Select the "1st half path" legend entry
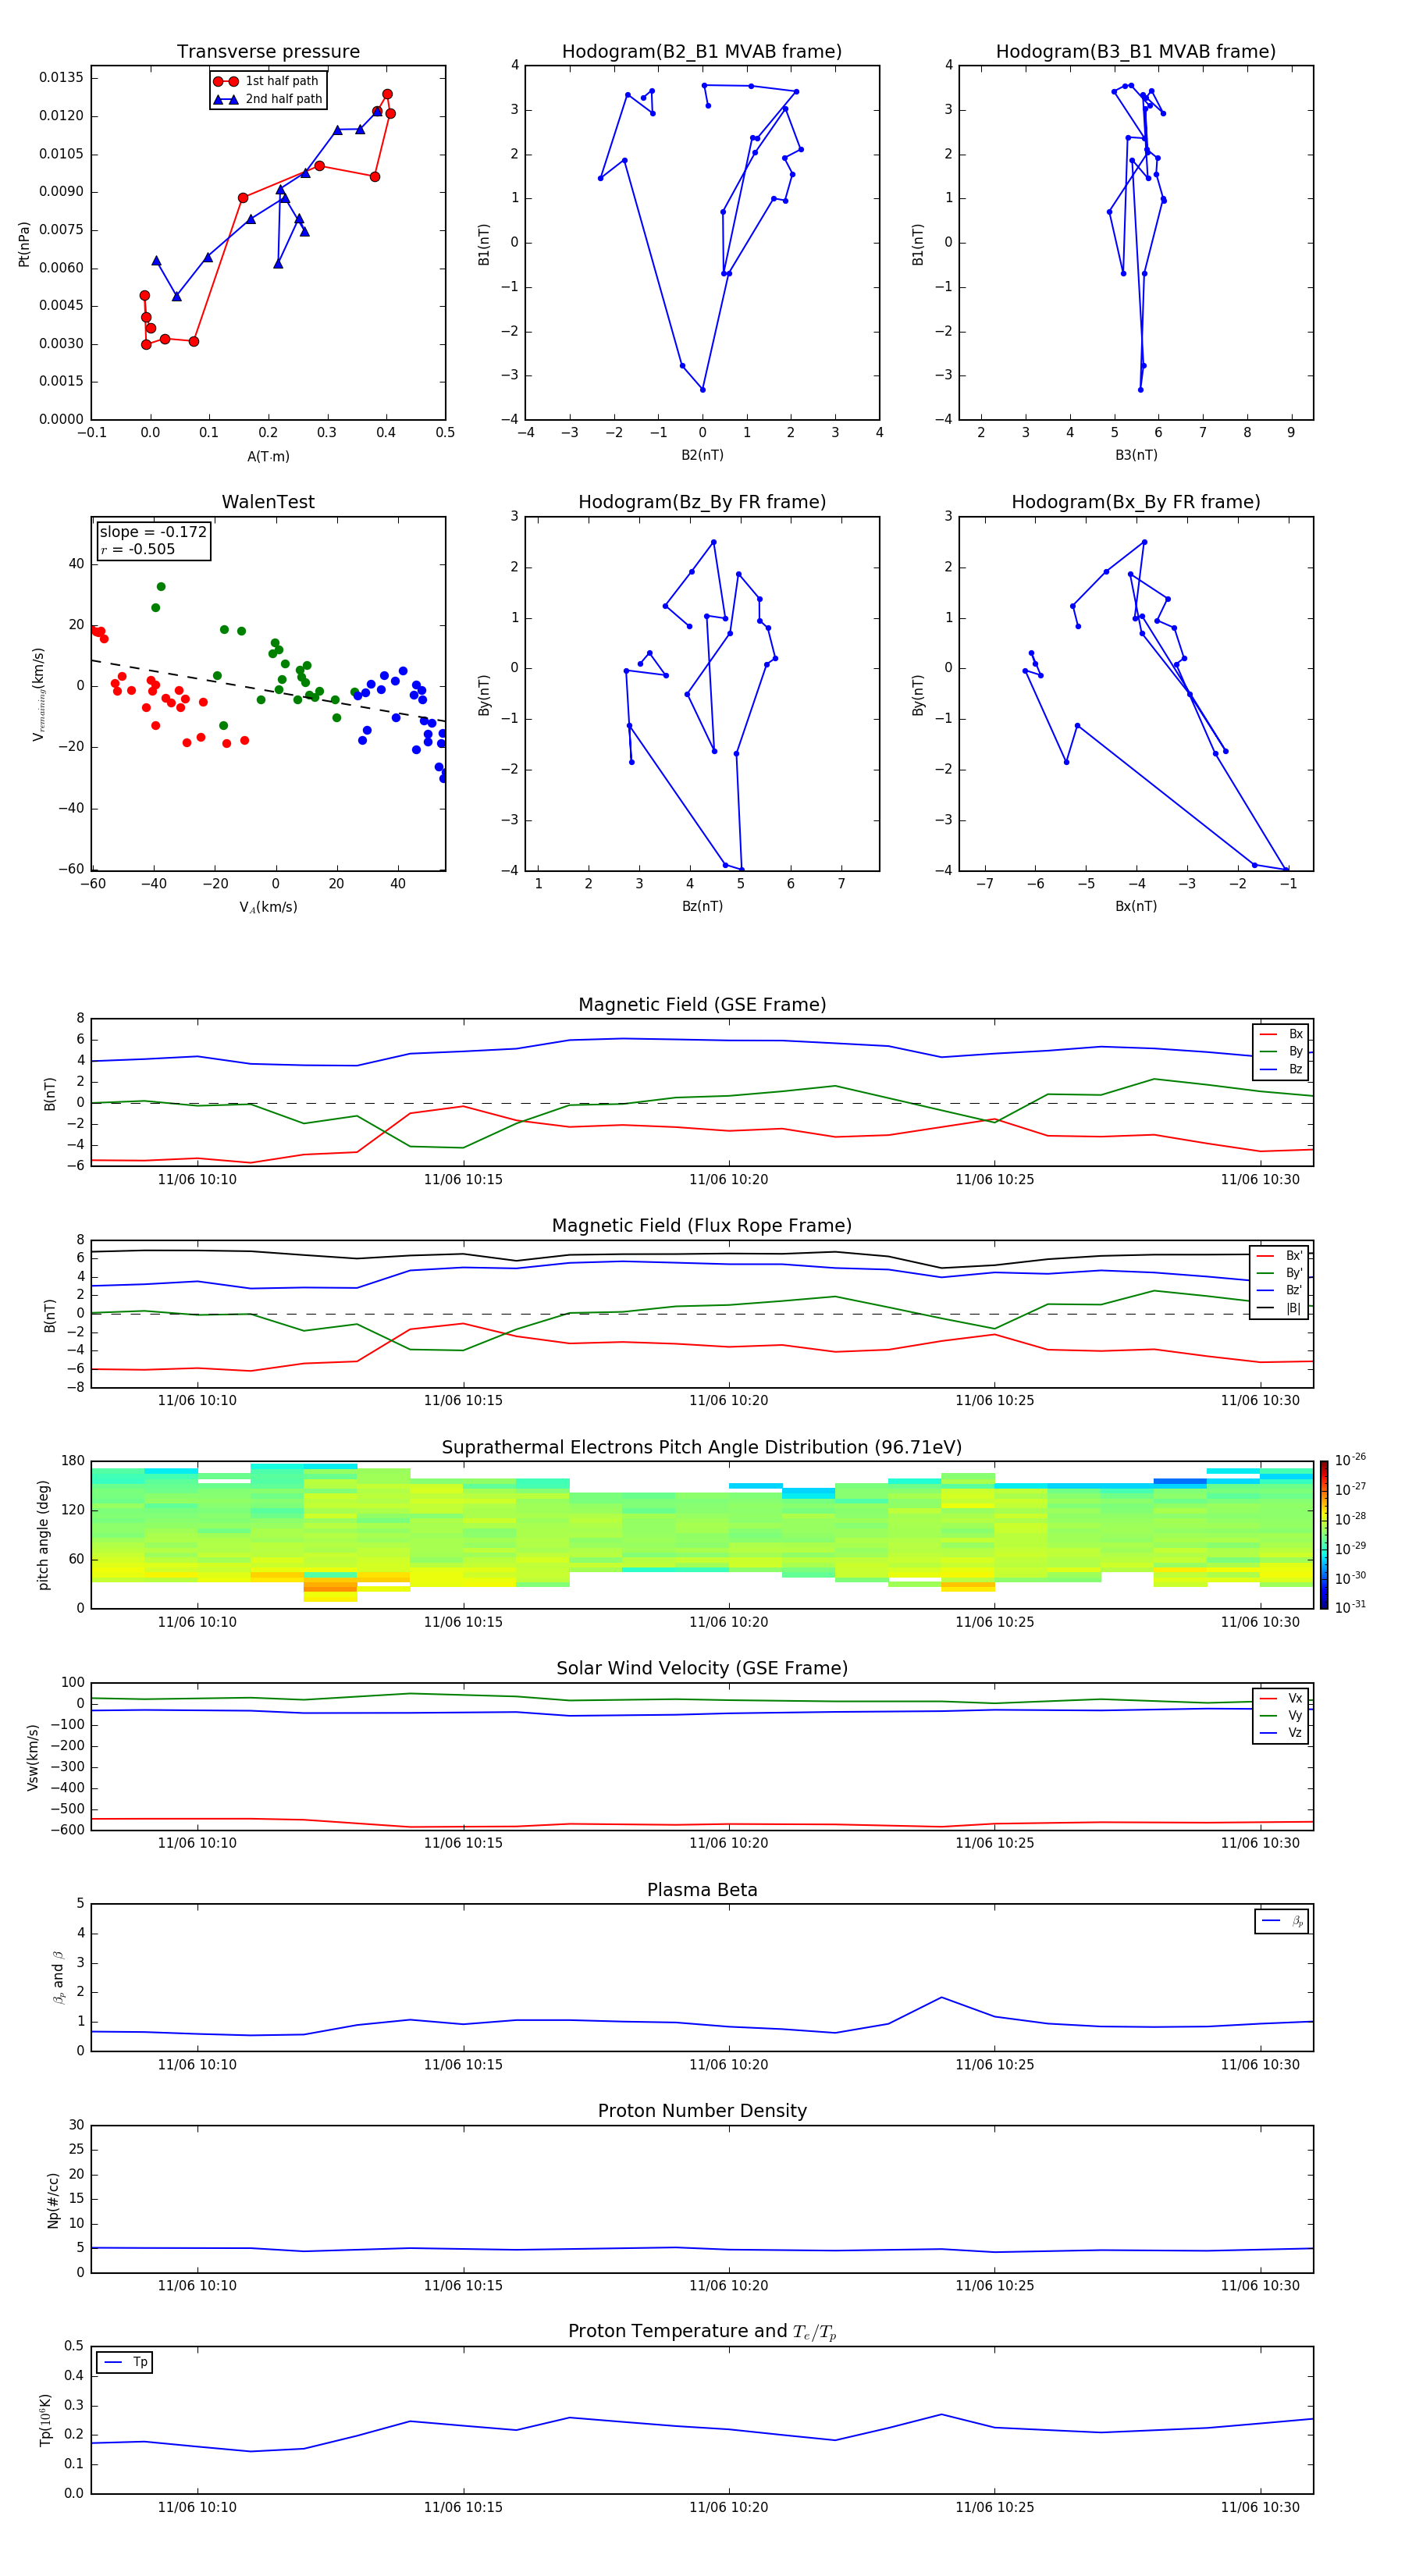The image size is (1405, 2576). pos(267,81)
